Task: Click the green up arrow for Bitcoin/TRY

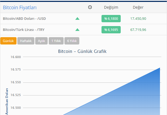Action: [77, 30]
